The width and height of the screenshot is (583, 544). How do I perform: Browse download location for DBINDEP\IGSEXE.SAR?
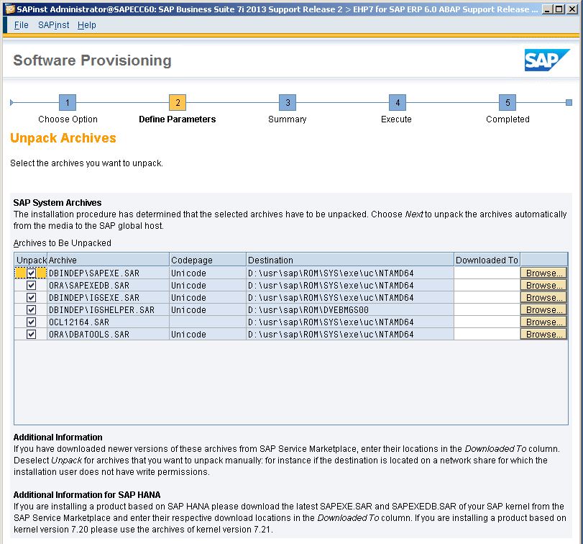(543, 298)
